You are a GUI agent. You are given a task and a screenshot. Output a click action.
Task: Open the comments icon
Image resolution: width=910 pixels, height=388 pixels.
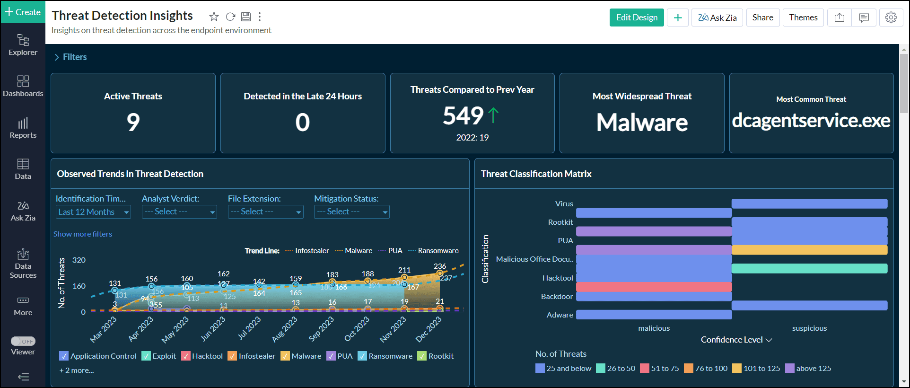tap(864, 18)
